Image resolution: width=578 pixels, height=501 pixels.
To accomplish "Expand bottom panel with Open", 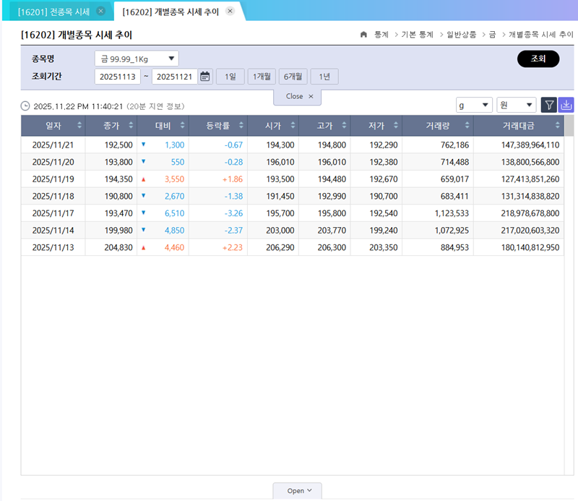I will pyautogui.click(x=298, y=491).
